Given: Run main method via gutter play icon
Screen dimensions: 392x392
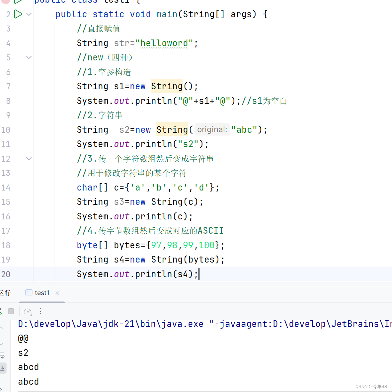Looking at the screenshot, I should (x=18, y=14).
